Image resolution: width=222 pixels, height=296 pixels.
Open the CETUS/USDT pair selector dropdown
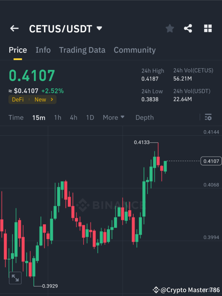click(x=99, y=29)
